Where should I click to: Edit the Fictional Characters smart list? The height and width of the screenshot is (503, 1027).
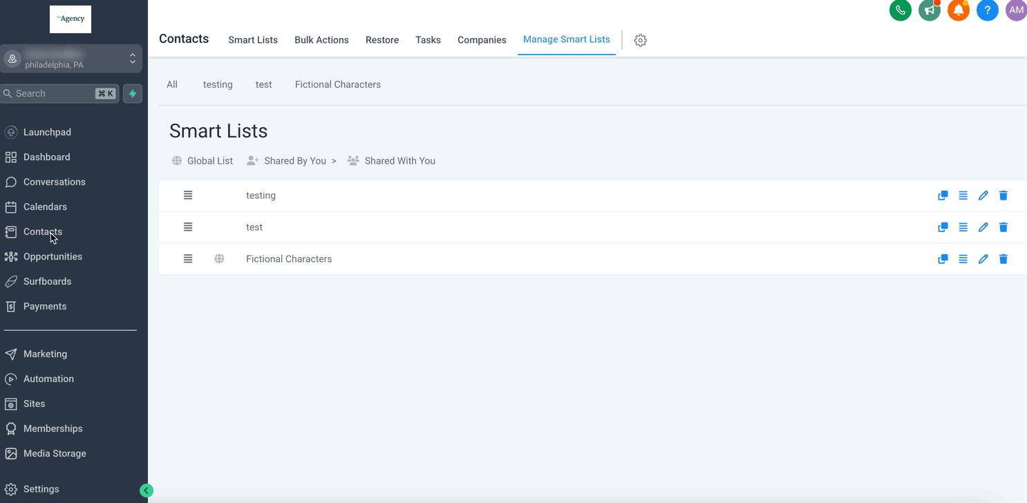coord(983,259)
